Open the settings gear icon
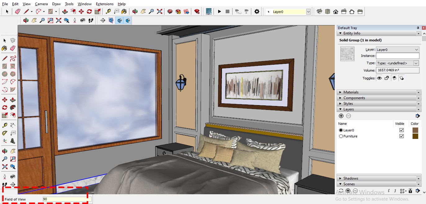Screen dimensions: 426x204 (257, 11)
